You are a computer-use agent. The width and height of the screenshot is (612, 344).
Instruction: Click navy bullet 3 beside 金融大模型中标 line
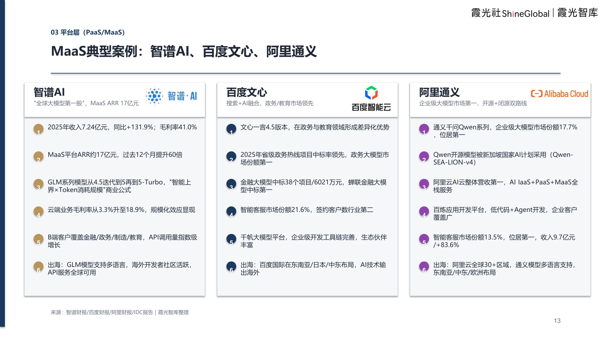231,184
